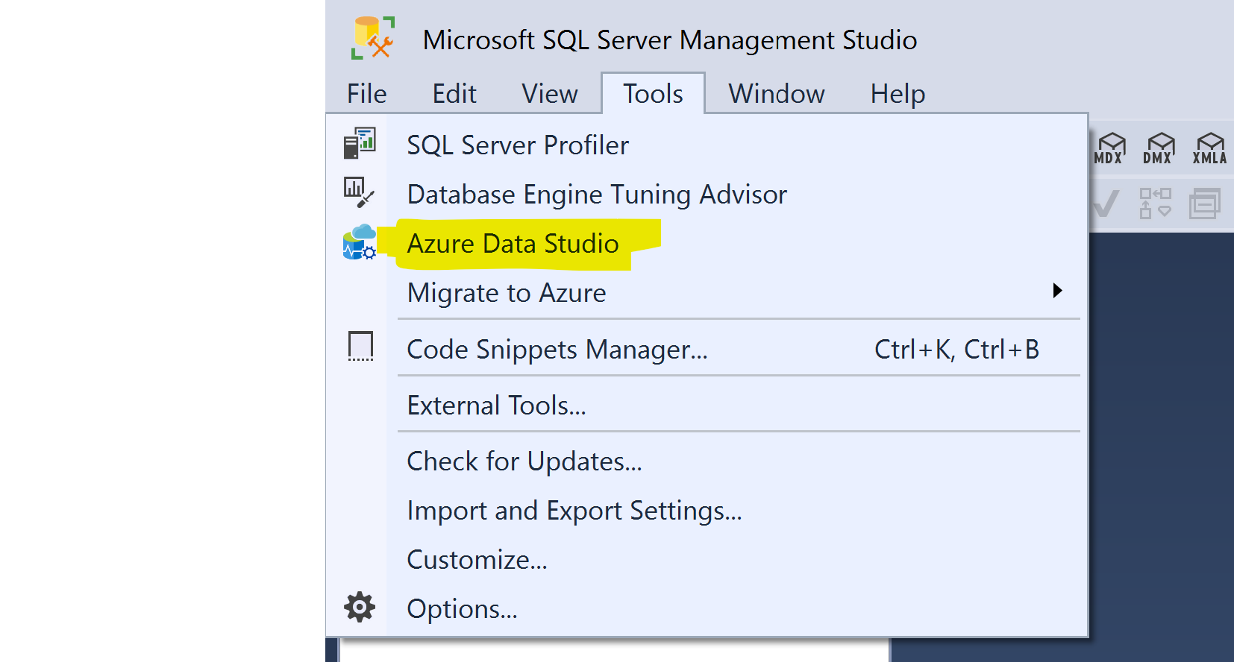The width and height of the screenshot is (1234, 662).
Task: Open the Edit menu
Action: coord(454,94)
